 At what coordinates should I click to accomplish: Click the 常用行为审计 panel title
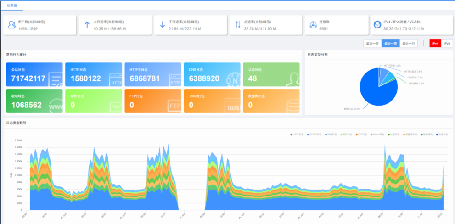pos(16,55)
